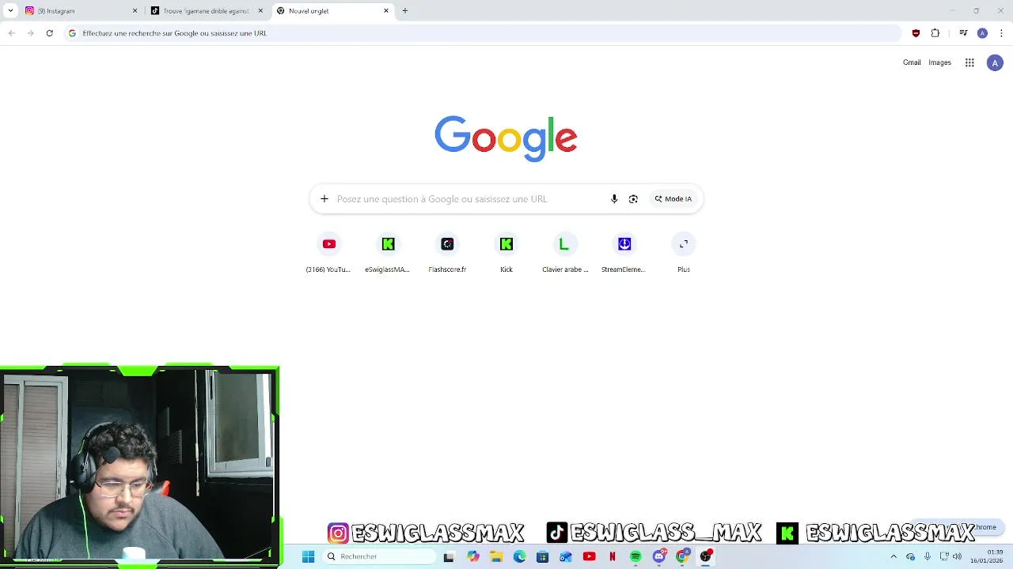
Task: Switch to Chrome from the taskbar
Action: pos(682,556)
